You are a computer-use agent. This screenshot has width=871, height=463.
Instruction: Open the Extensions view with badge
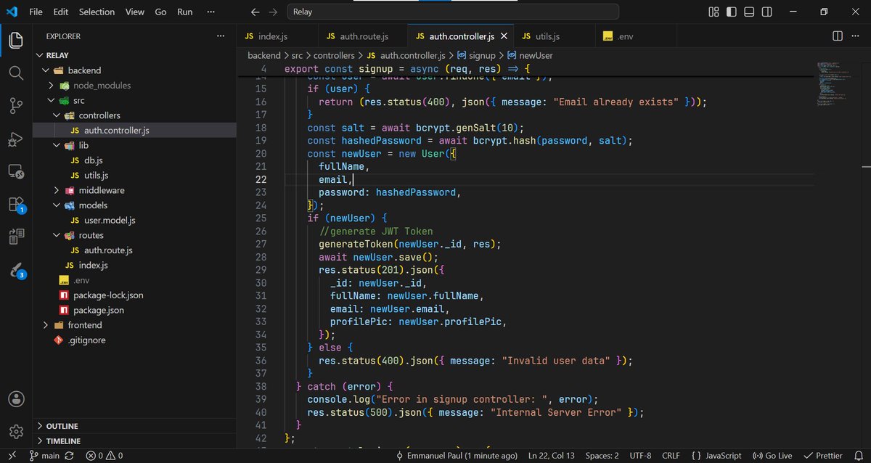pyautogui.click(x=16, y=205)
